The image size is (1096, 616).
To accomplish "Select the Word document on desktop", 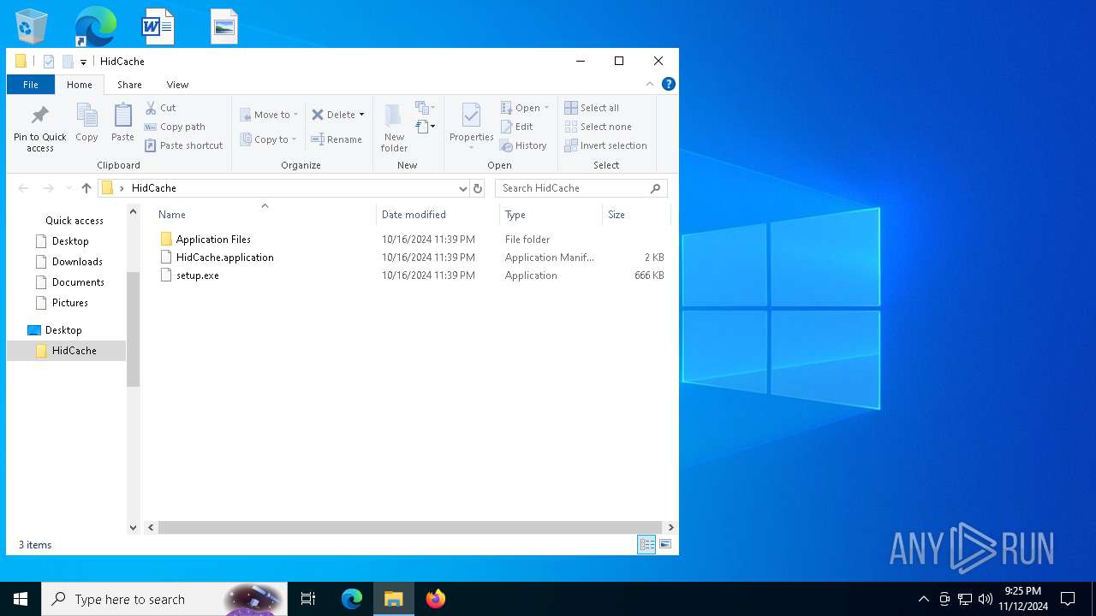I will (x=158, y=27).
